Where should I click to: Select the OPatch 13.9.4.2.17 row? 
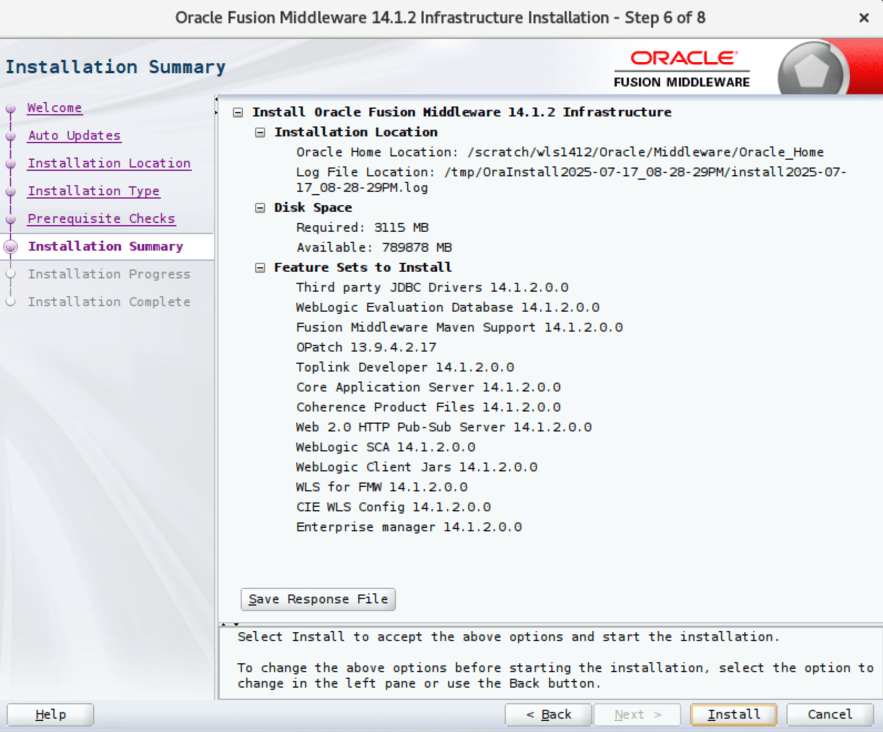point(366,348)
